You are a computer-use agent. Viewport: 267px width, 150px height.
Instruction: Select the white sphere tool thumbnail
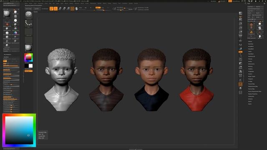(x=259, y=24)
